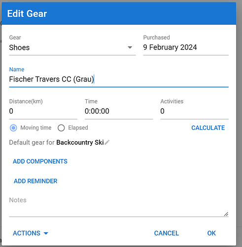Open the Actions dropdown menu
The height and width of the screenshot is (247, 242).
coord(31,233)
